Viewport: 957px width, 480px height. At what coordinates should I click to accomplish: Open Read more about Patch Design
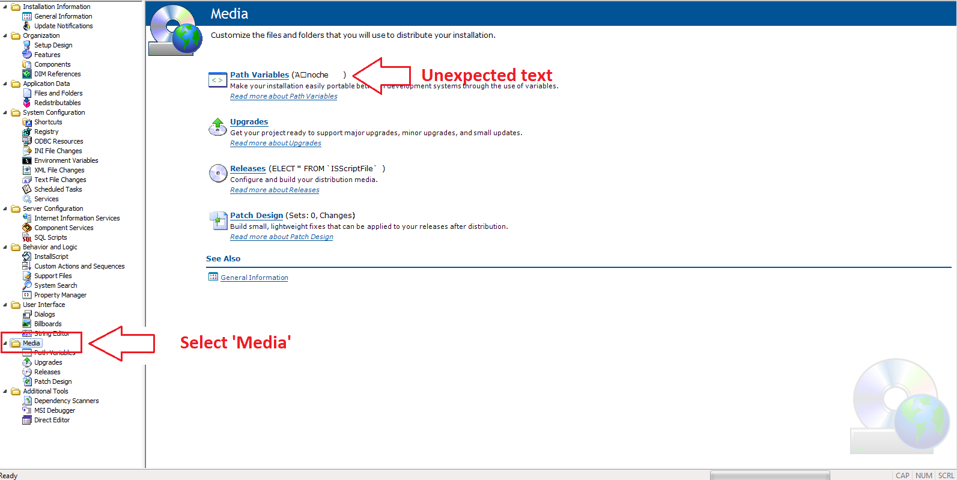[x=282, y=237]
